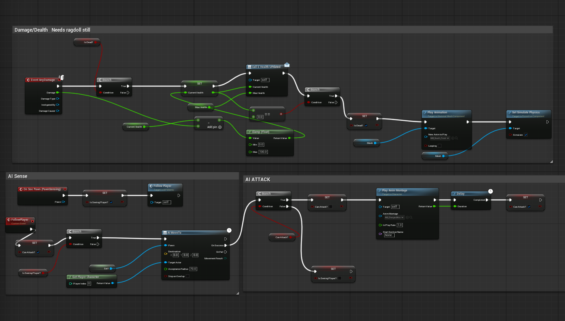Check Can Attack? box in SET before Play Anim Montage
Image resolution: width=565 pixels, height=321 pixels.
pyautogui.click(x=330, y=207)
